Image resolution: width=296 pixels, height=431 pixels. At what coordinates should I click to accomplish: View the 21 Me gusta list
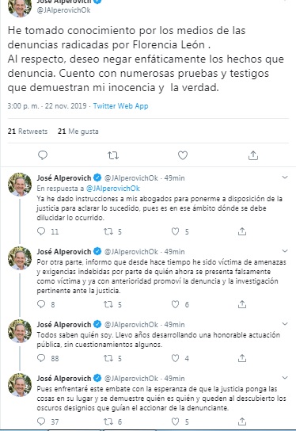[x=78, y=132]
